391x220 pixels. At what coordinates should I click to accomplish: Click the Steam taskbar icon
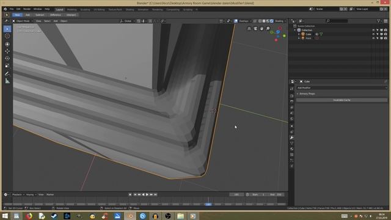tap(54, 216)
